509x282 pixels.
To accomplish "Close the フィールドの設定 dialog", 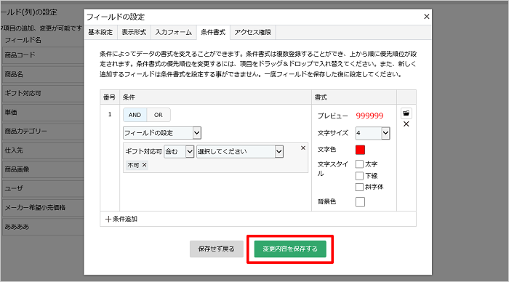I will (x=427, y=17).
